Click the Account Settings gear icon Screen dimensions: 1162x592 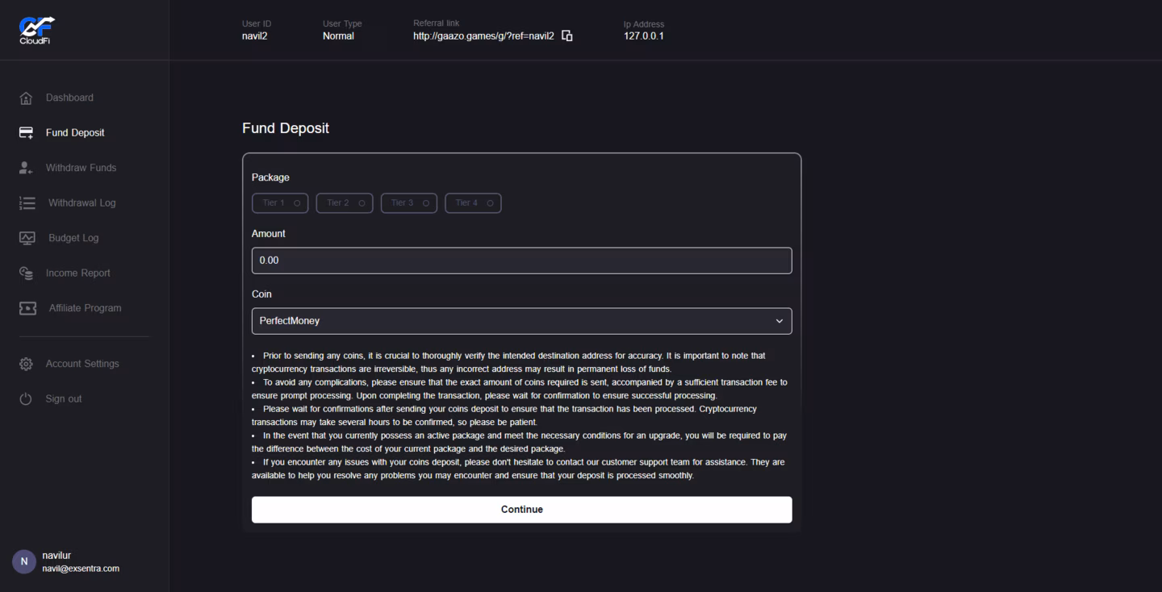[x=26, y=365]
